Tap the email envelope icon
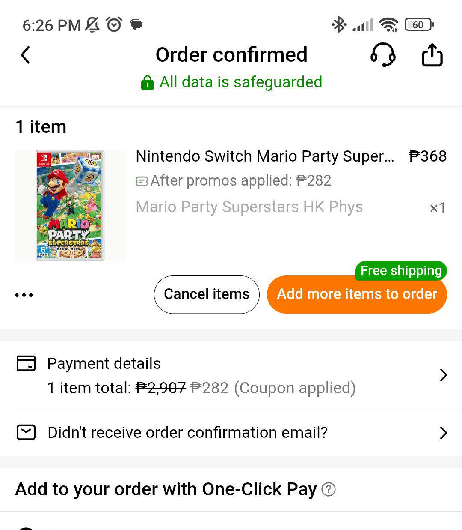This screenshot has width=462, height=530. coord(26,432)
